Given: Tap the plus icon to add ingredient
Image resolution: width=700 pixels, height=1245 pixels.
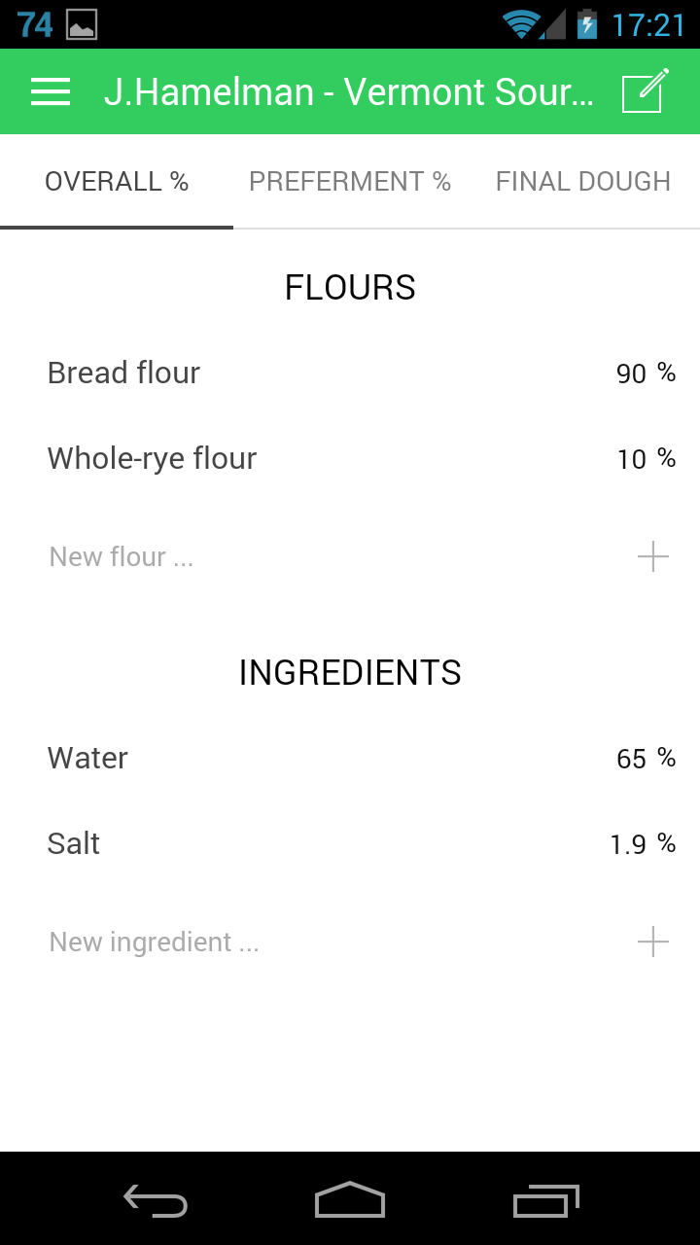Looking at the screenshot, I should click(x=652, y=943).
